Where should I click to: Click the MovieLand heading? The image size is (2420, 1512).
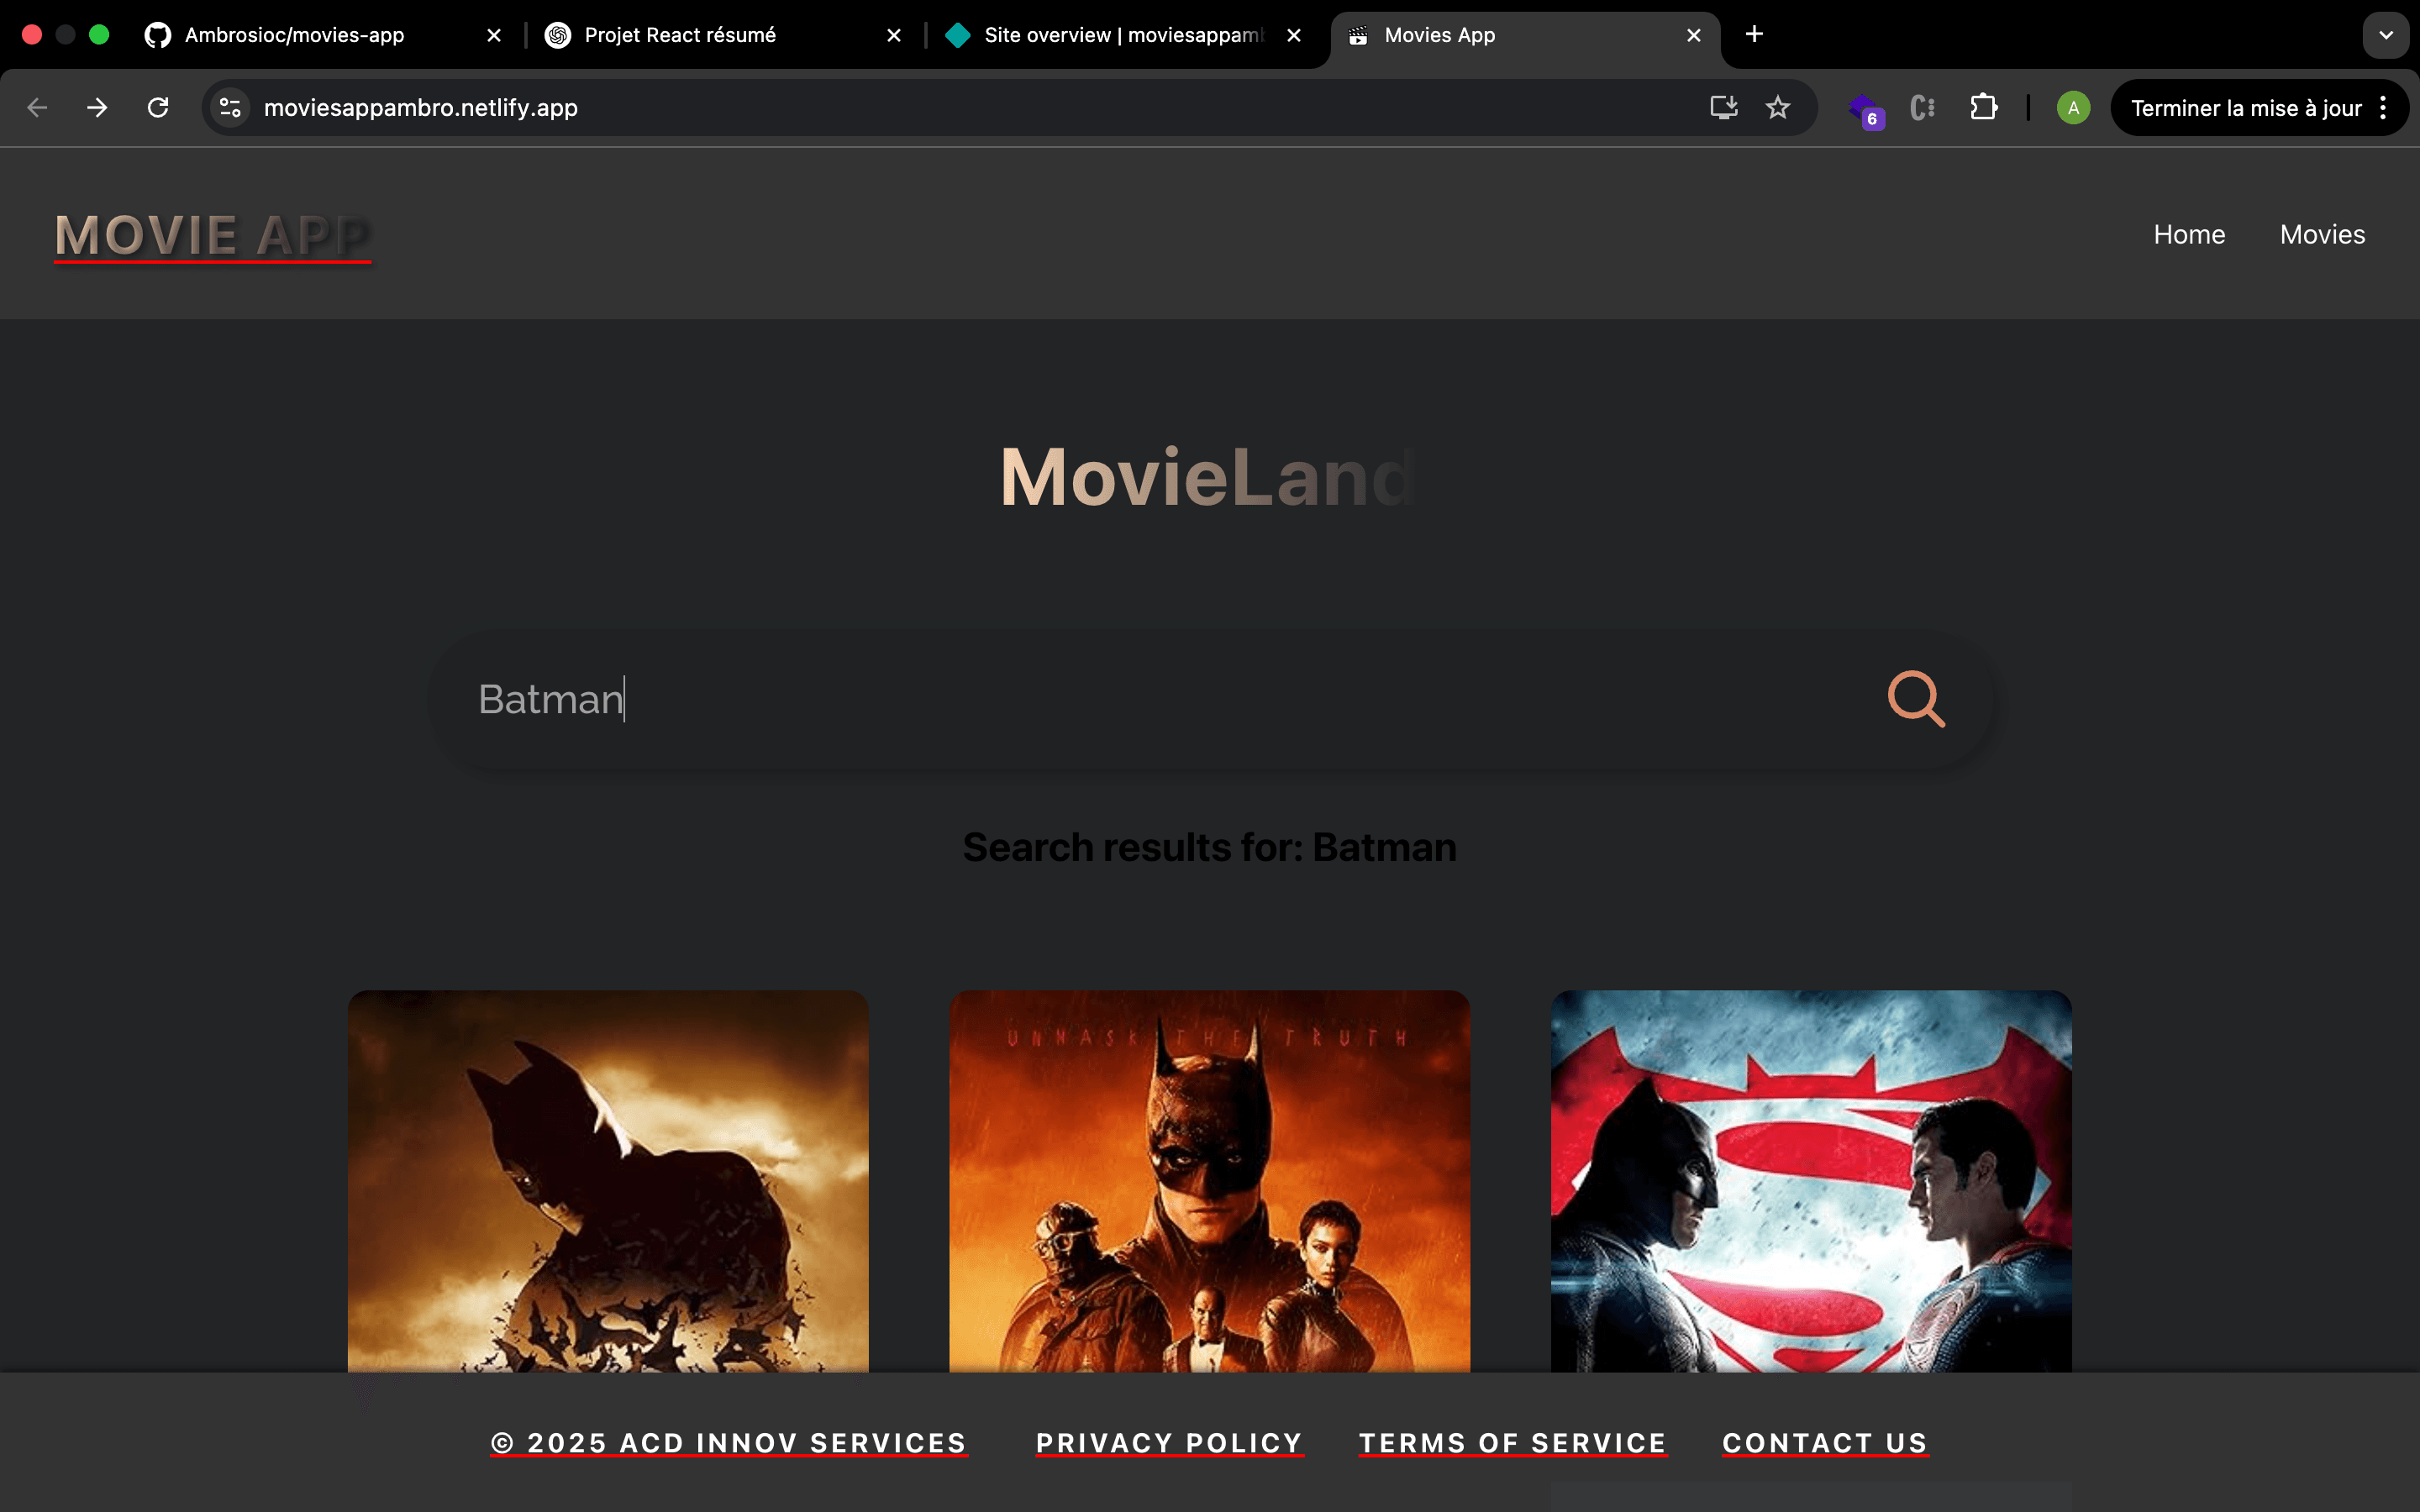1208,477
